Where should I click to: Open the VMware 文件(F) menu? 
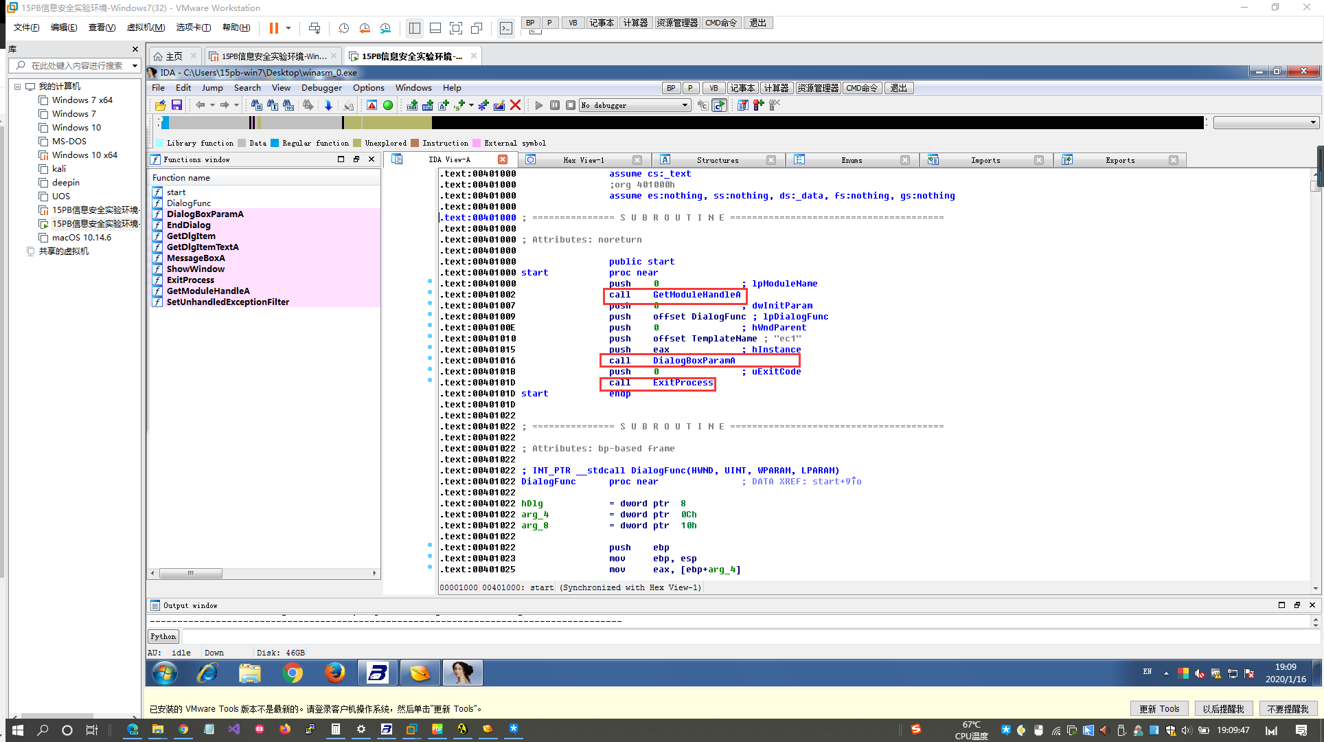[x=26, y=27]
